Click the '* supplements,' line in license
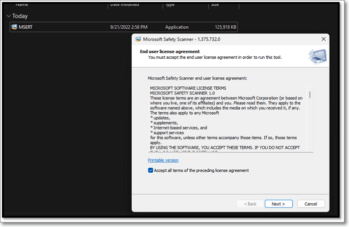 pos(164,123)
